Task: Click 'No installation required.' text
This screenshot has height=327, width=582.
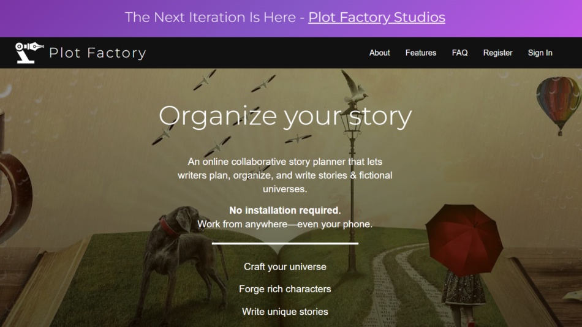Action: coord(285,211)
